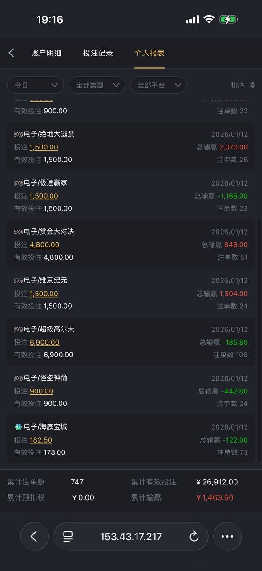Viewport: 262px width, 571px height.
Task: Tap the back chevron at top left
Action: [x=11, y=53]
